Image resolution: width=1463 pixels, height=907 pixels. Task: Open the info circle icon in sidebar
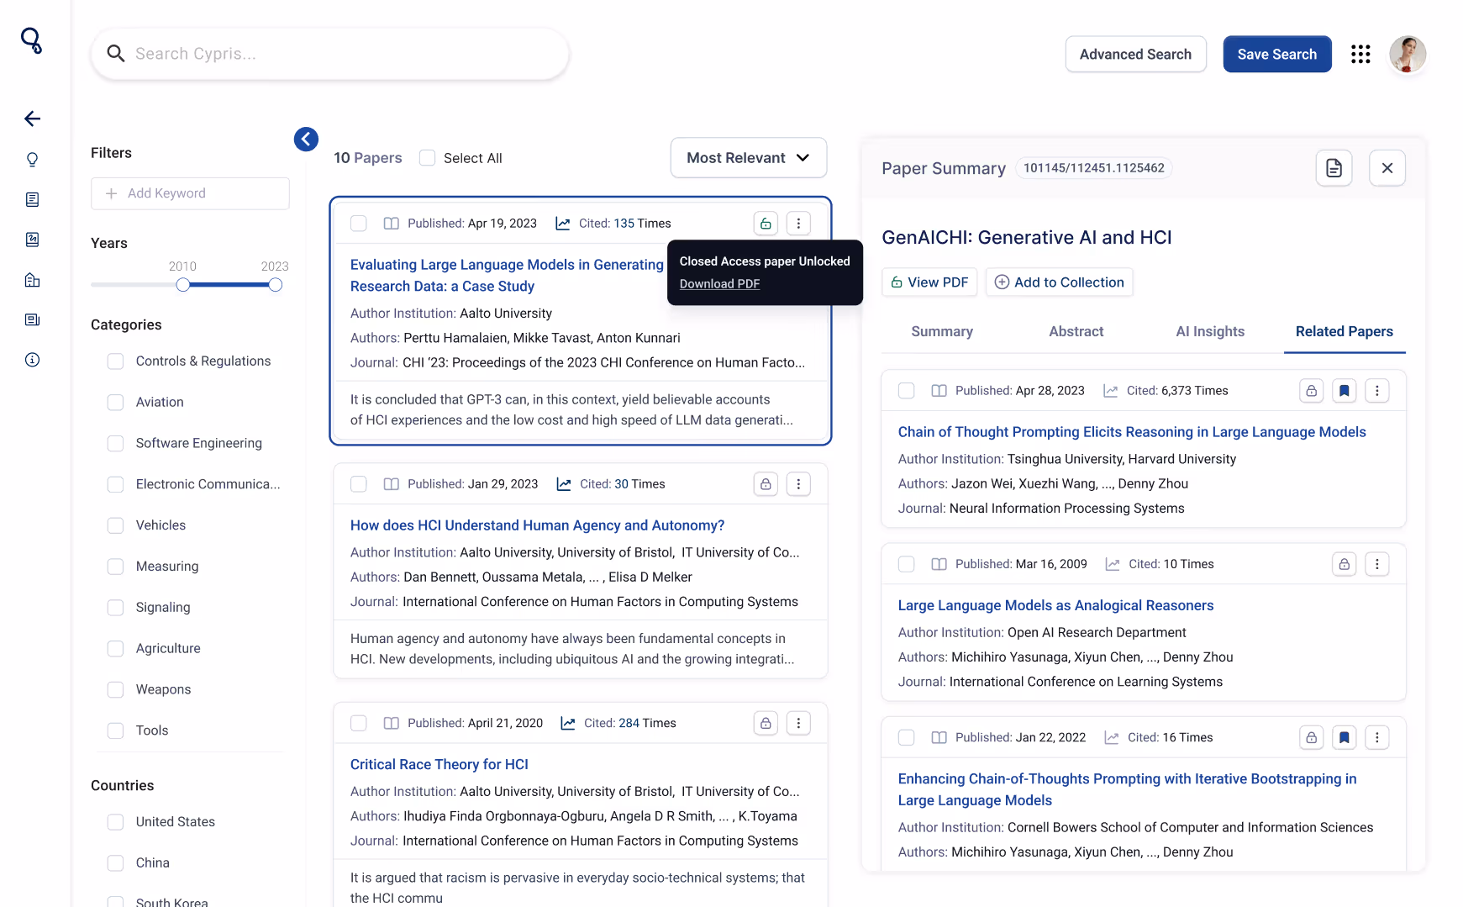(x=32, y=360)
